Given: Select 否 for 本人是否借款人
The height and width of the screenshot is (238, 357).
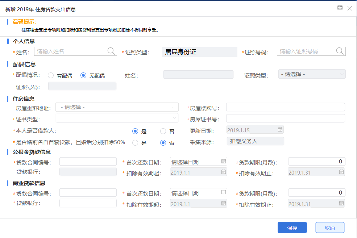Looking at the screenshot, I should coord(163,131).
